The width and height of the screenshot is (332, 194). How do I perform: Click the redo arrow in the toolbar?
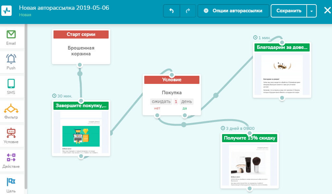[187, 11]
